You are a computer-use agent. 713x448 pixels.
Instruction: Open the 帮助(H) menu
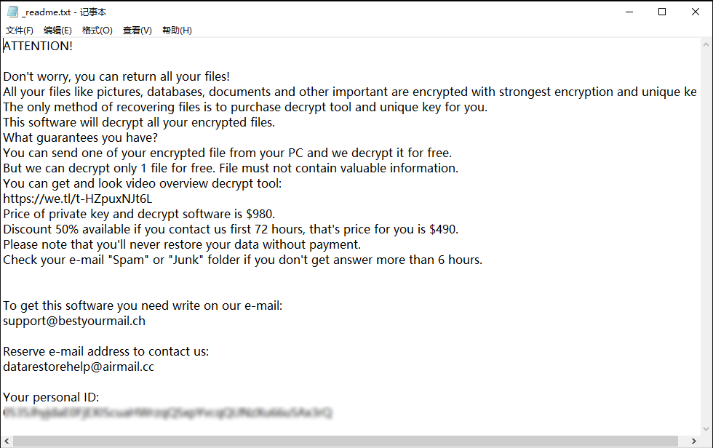(177, 31)
